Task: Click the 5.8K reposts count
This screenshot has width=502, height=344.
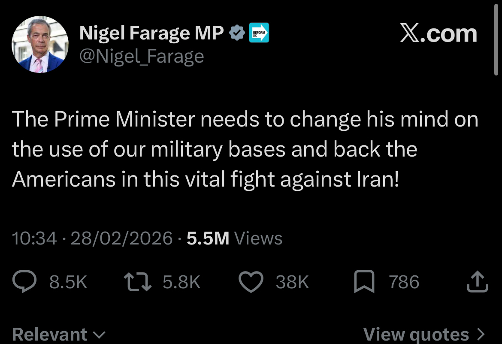Action: (181, 282)
